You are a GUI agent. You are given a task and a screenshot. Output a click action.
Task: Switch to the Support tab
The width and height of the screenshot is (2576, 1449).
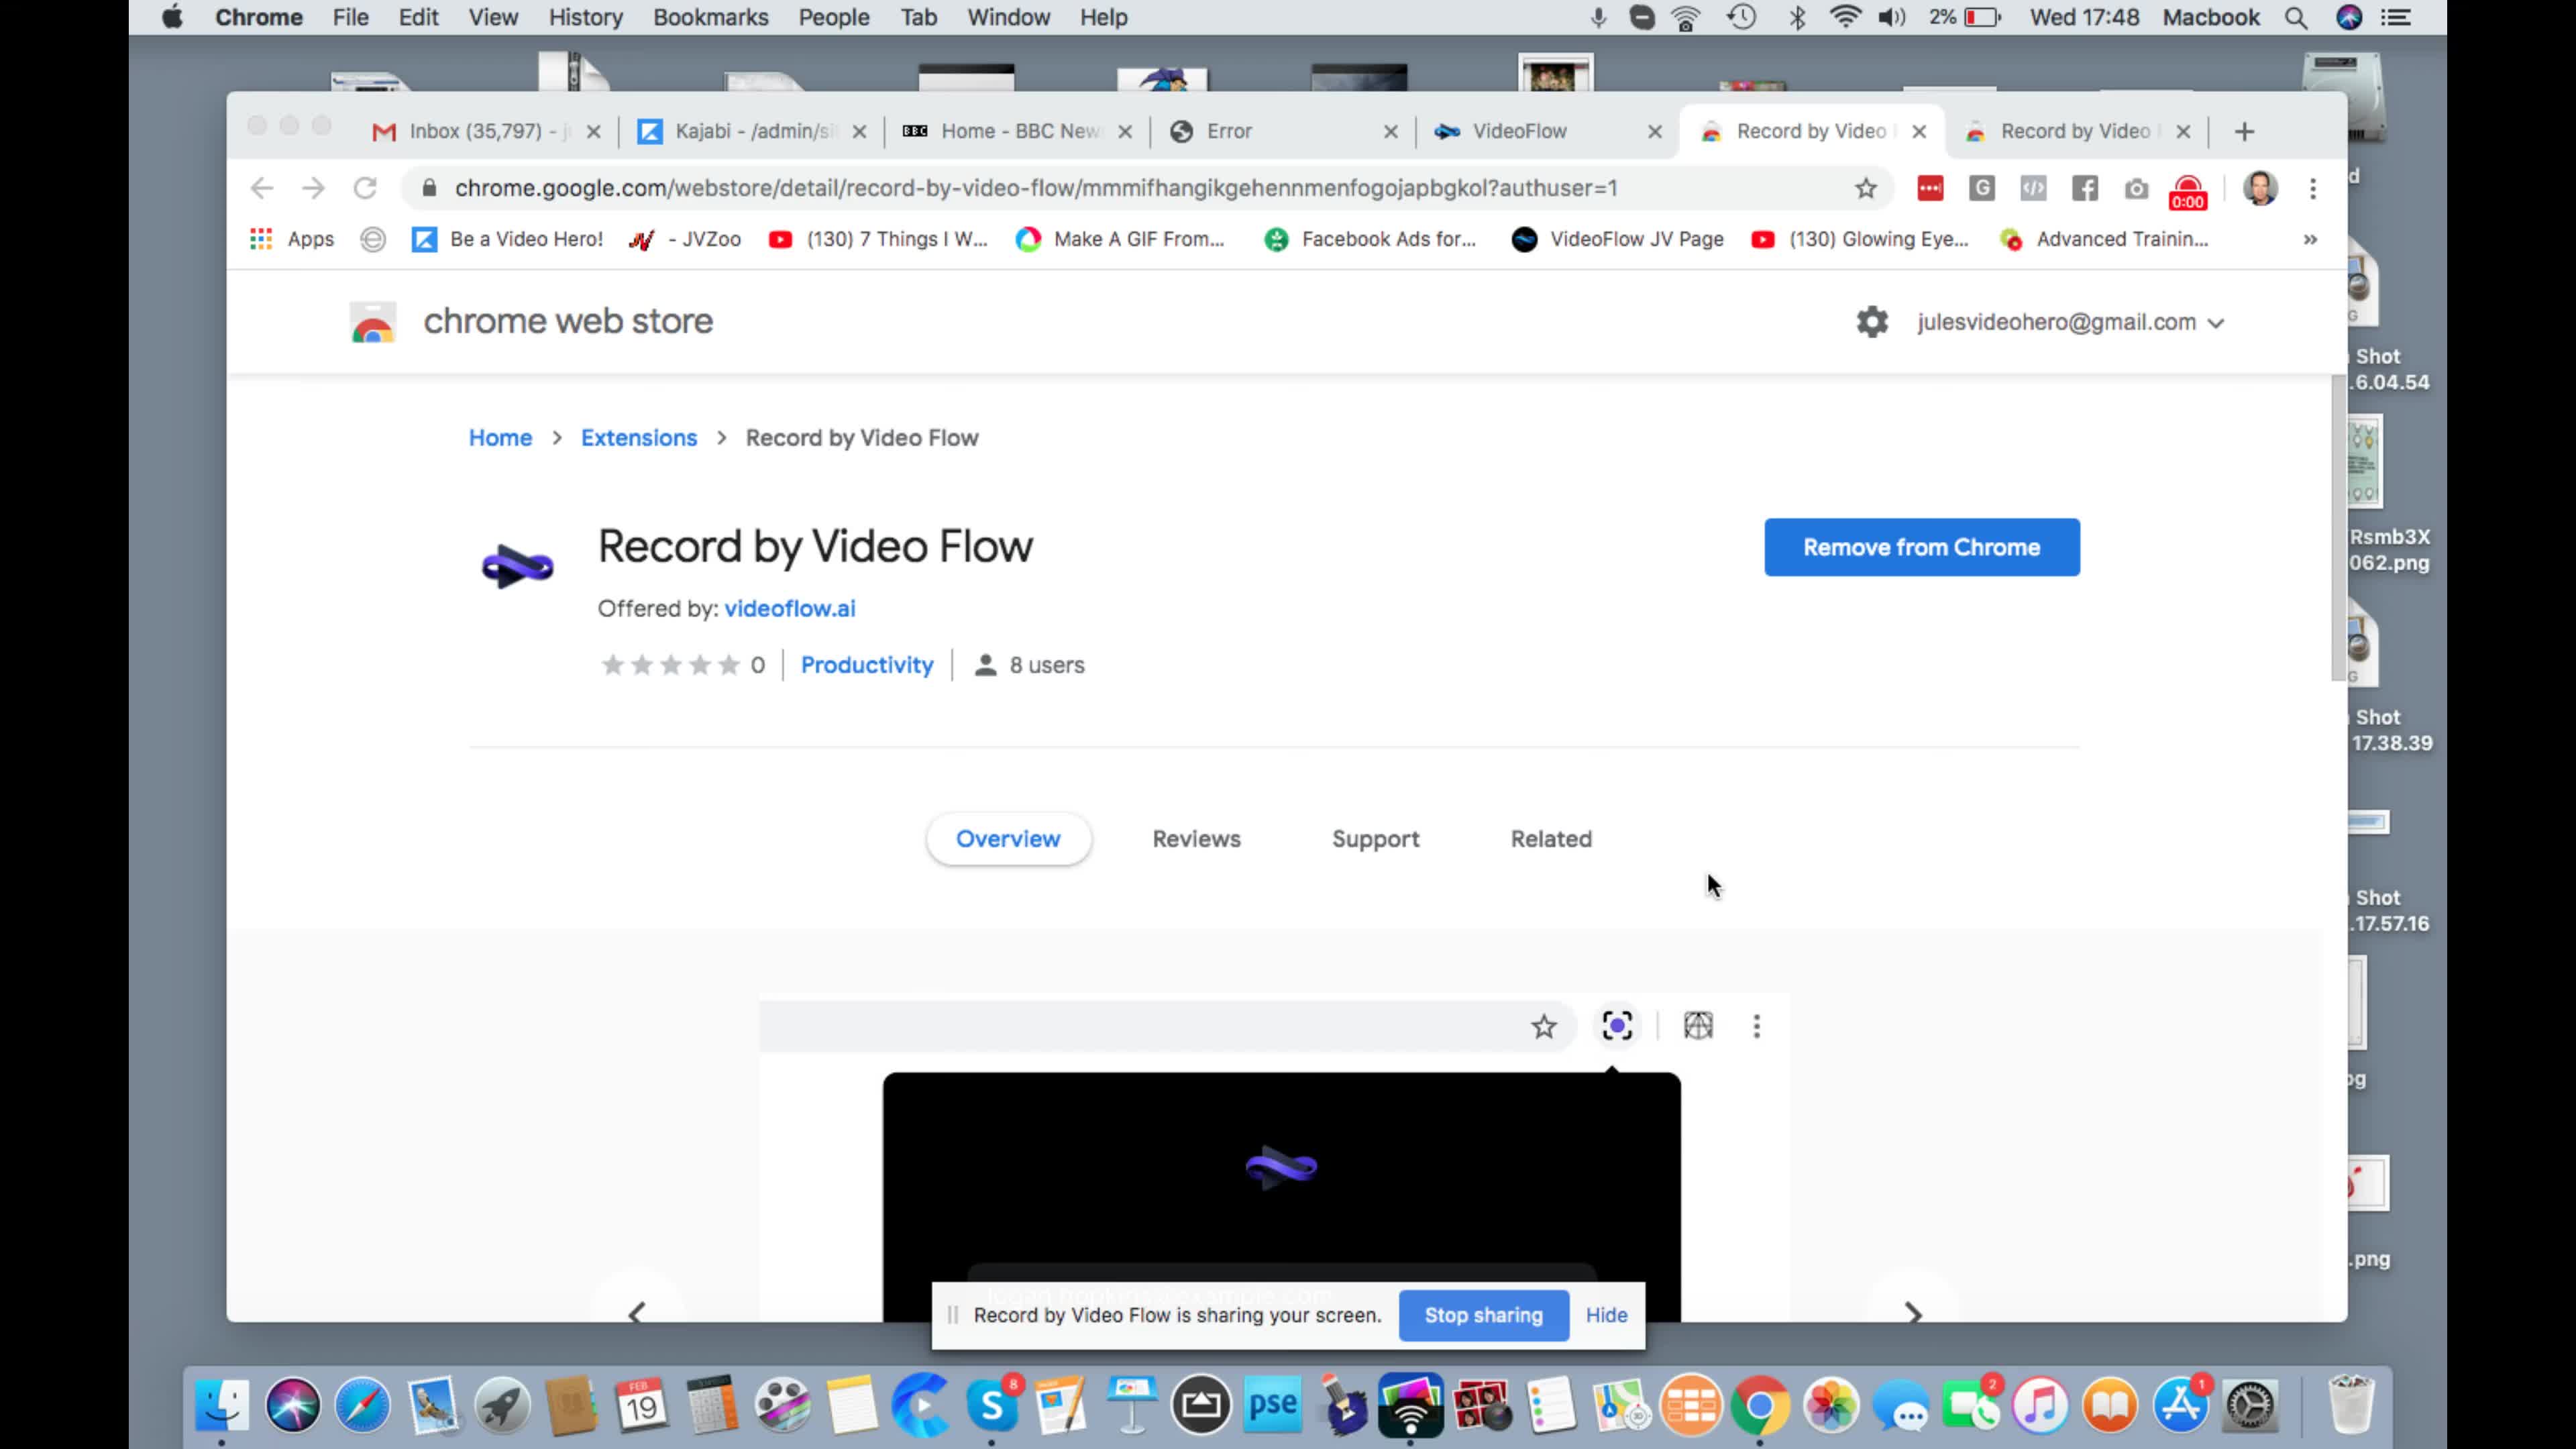[1375, 839]
